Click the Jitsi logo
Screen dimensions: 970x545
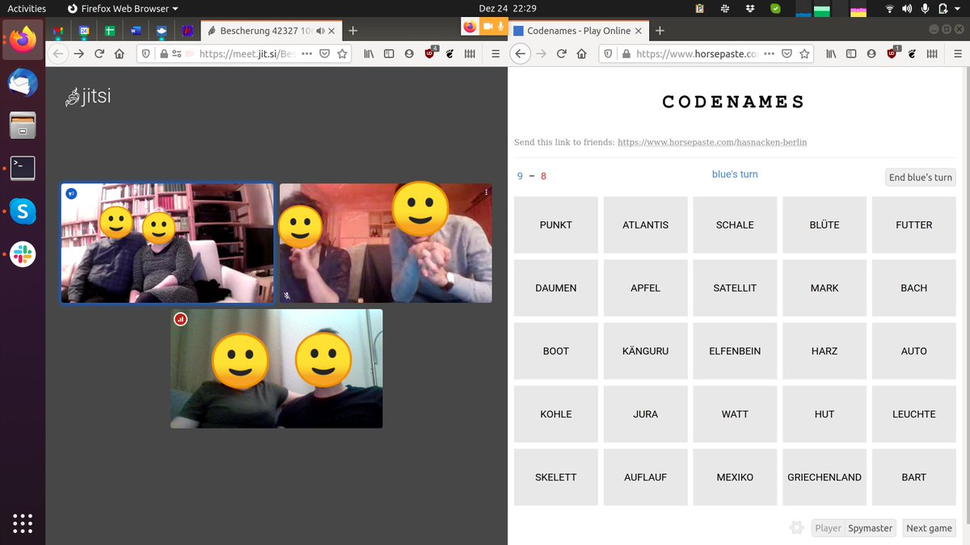click(88, 97)
